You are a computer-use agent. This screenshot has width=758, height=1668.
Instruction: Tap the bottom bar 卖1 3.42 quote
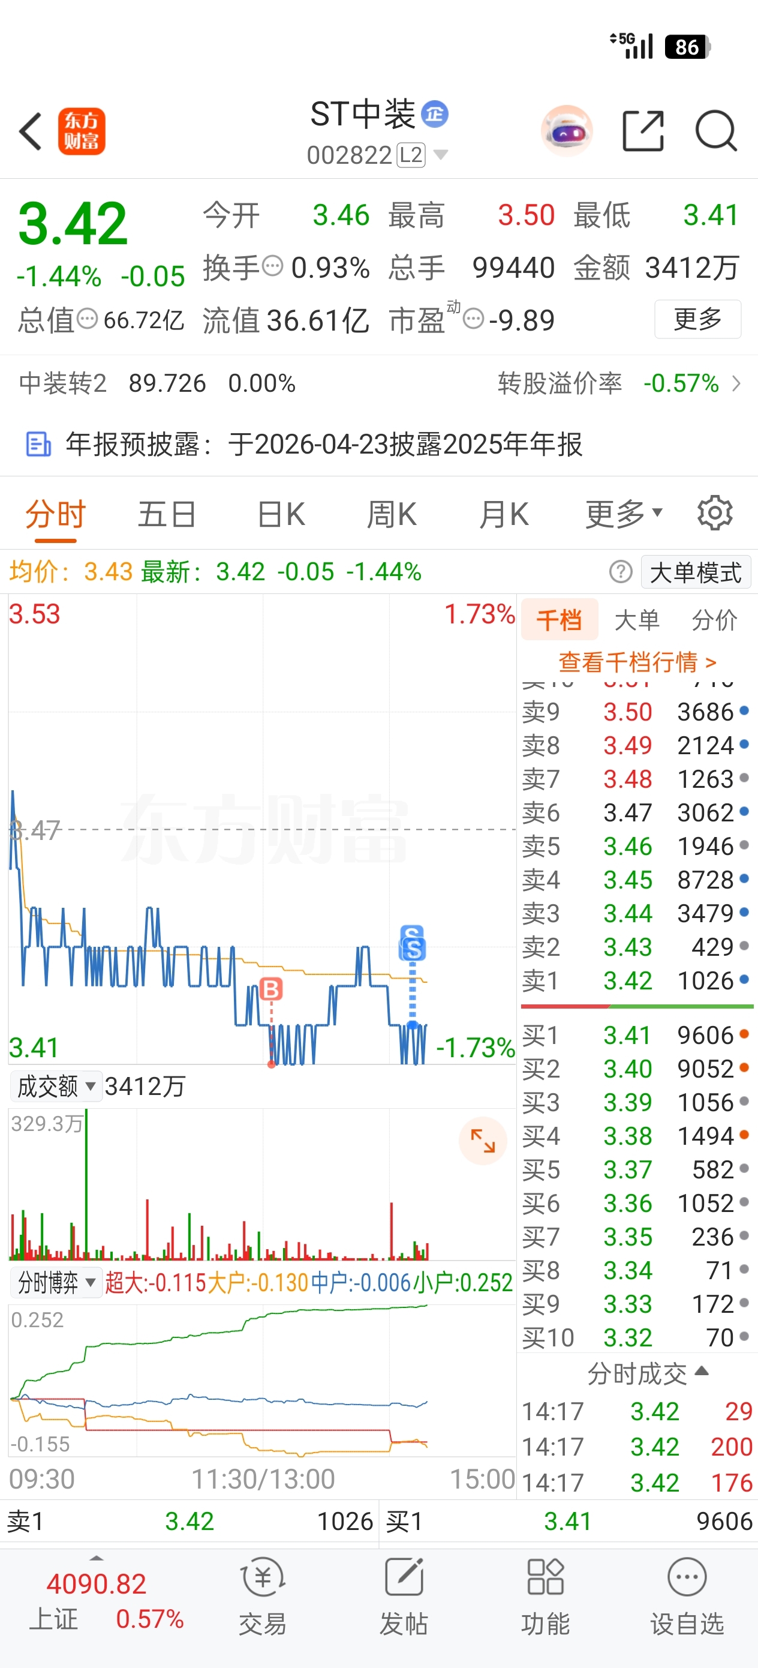(189, 1521)
